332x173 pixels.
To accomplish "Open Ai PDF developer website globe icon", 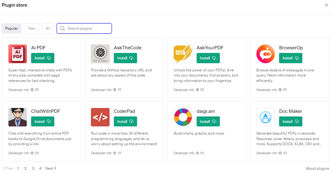I will 32,90.
